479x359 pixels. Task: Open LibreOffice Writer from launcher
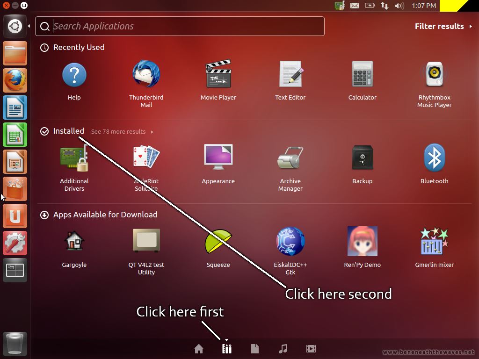[x=15, y=108]
